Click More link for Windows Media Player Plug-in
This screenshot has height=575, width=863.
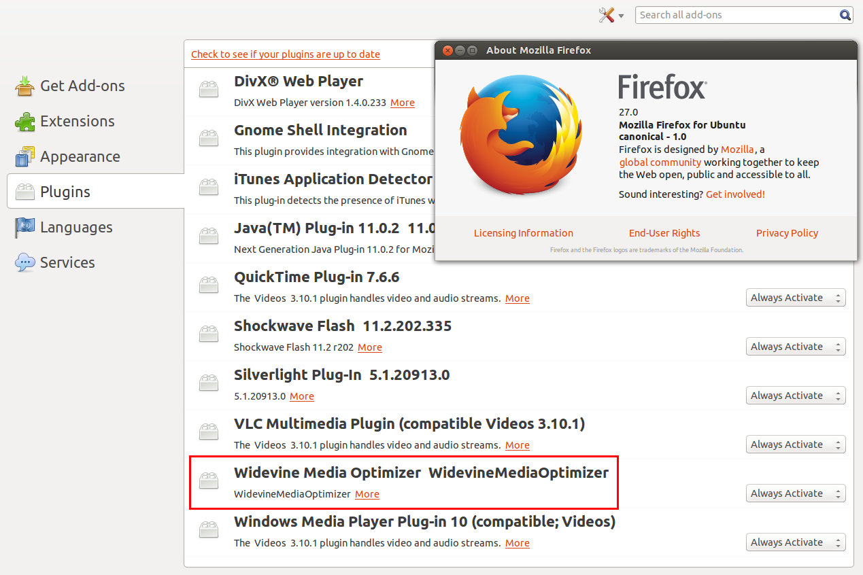[x=518, y=543]
